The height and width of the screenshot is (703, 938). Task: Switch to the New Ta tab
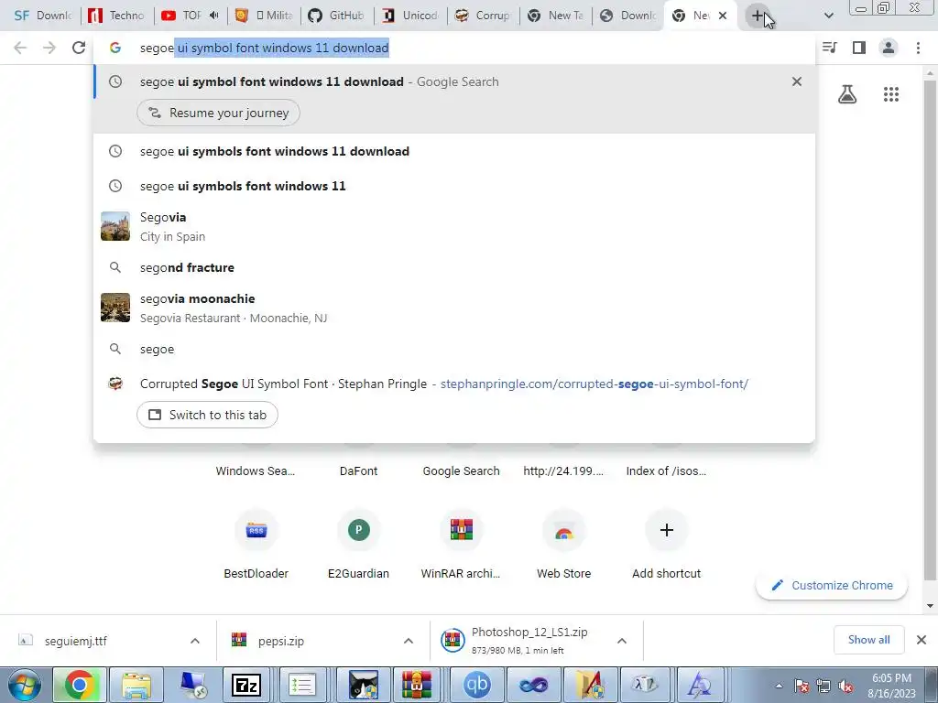tap(558, 16)
